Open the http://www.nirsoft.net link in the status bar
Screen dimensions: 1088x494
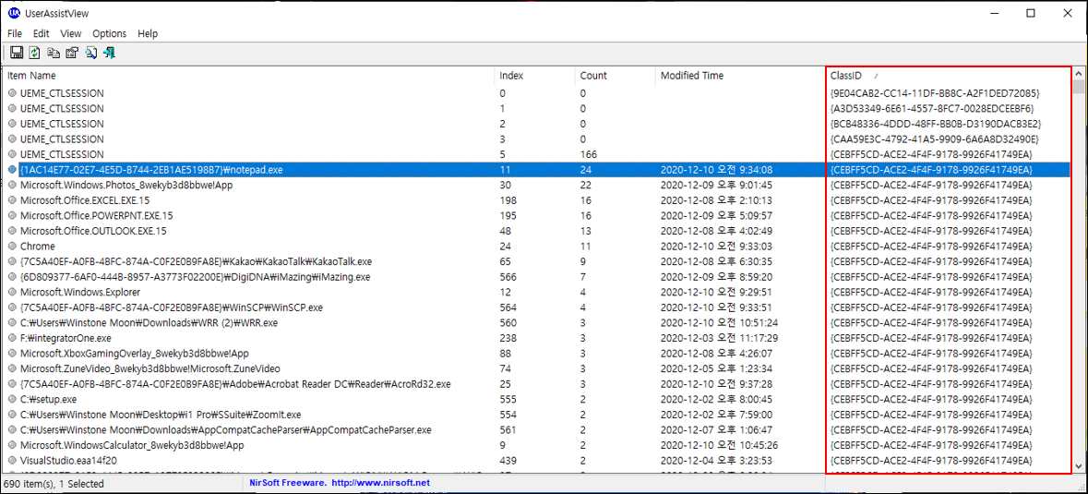380,483
